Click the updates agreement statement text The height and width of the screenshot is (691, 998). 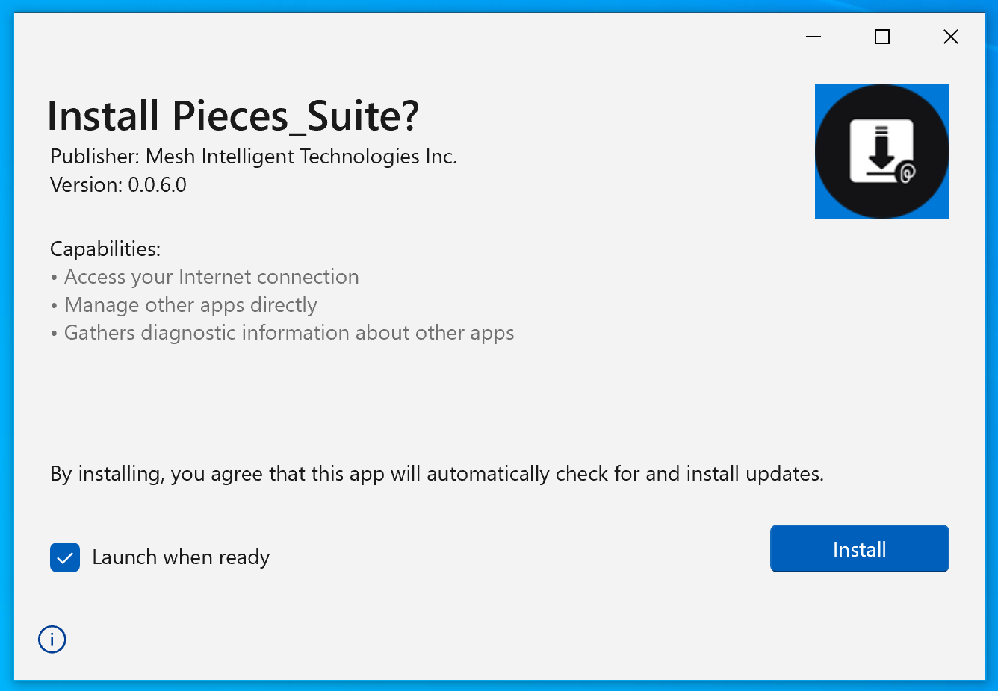pyautogui.click(x=436, y=473)
